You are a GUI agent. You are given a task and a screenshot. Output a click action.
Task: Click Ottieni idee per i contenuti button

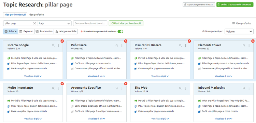point(126,23)
